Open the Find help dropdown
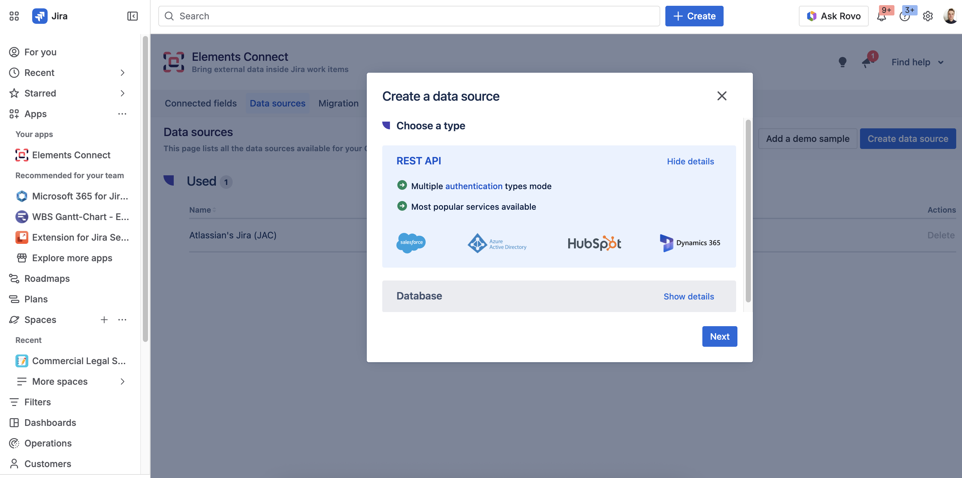Viewport: 962px width, 478px height. click(918, 62)
